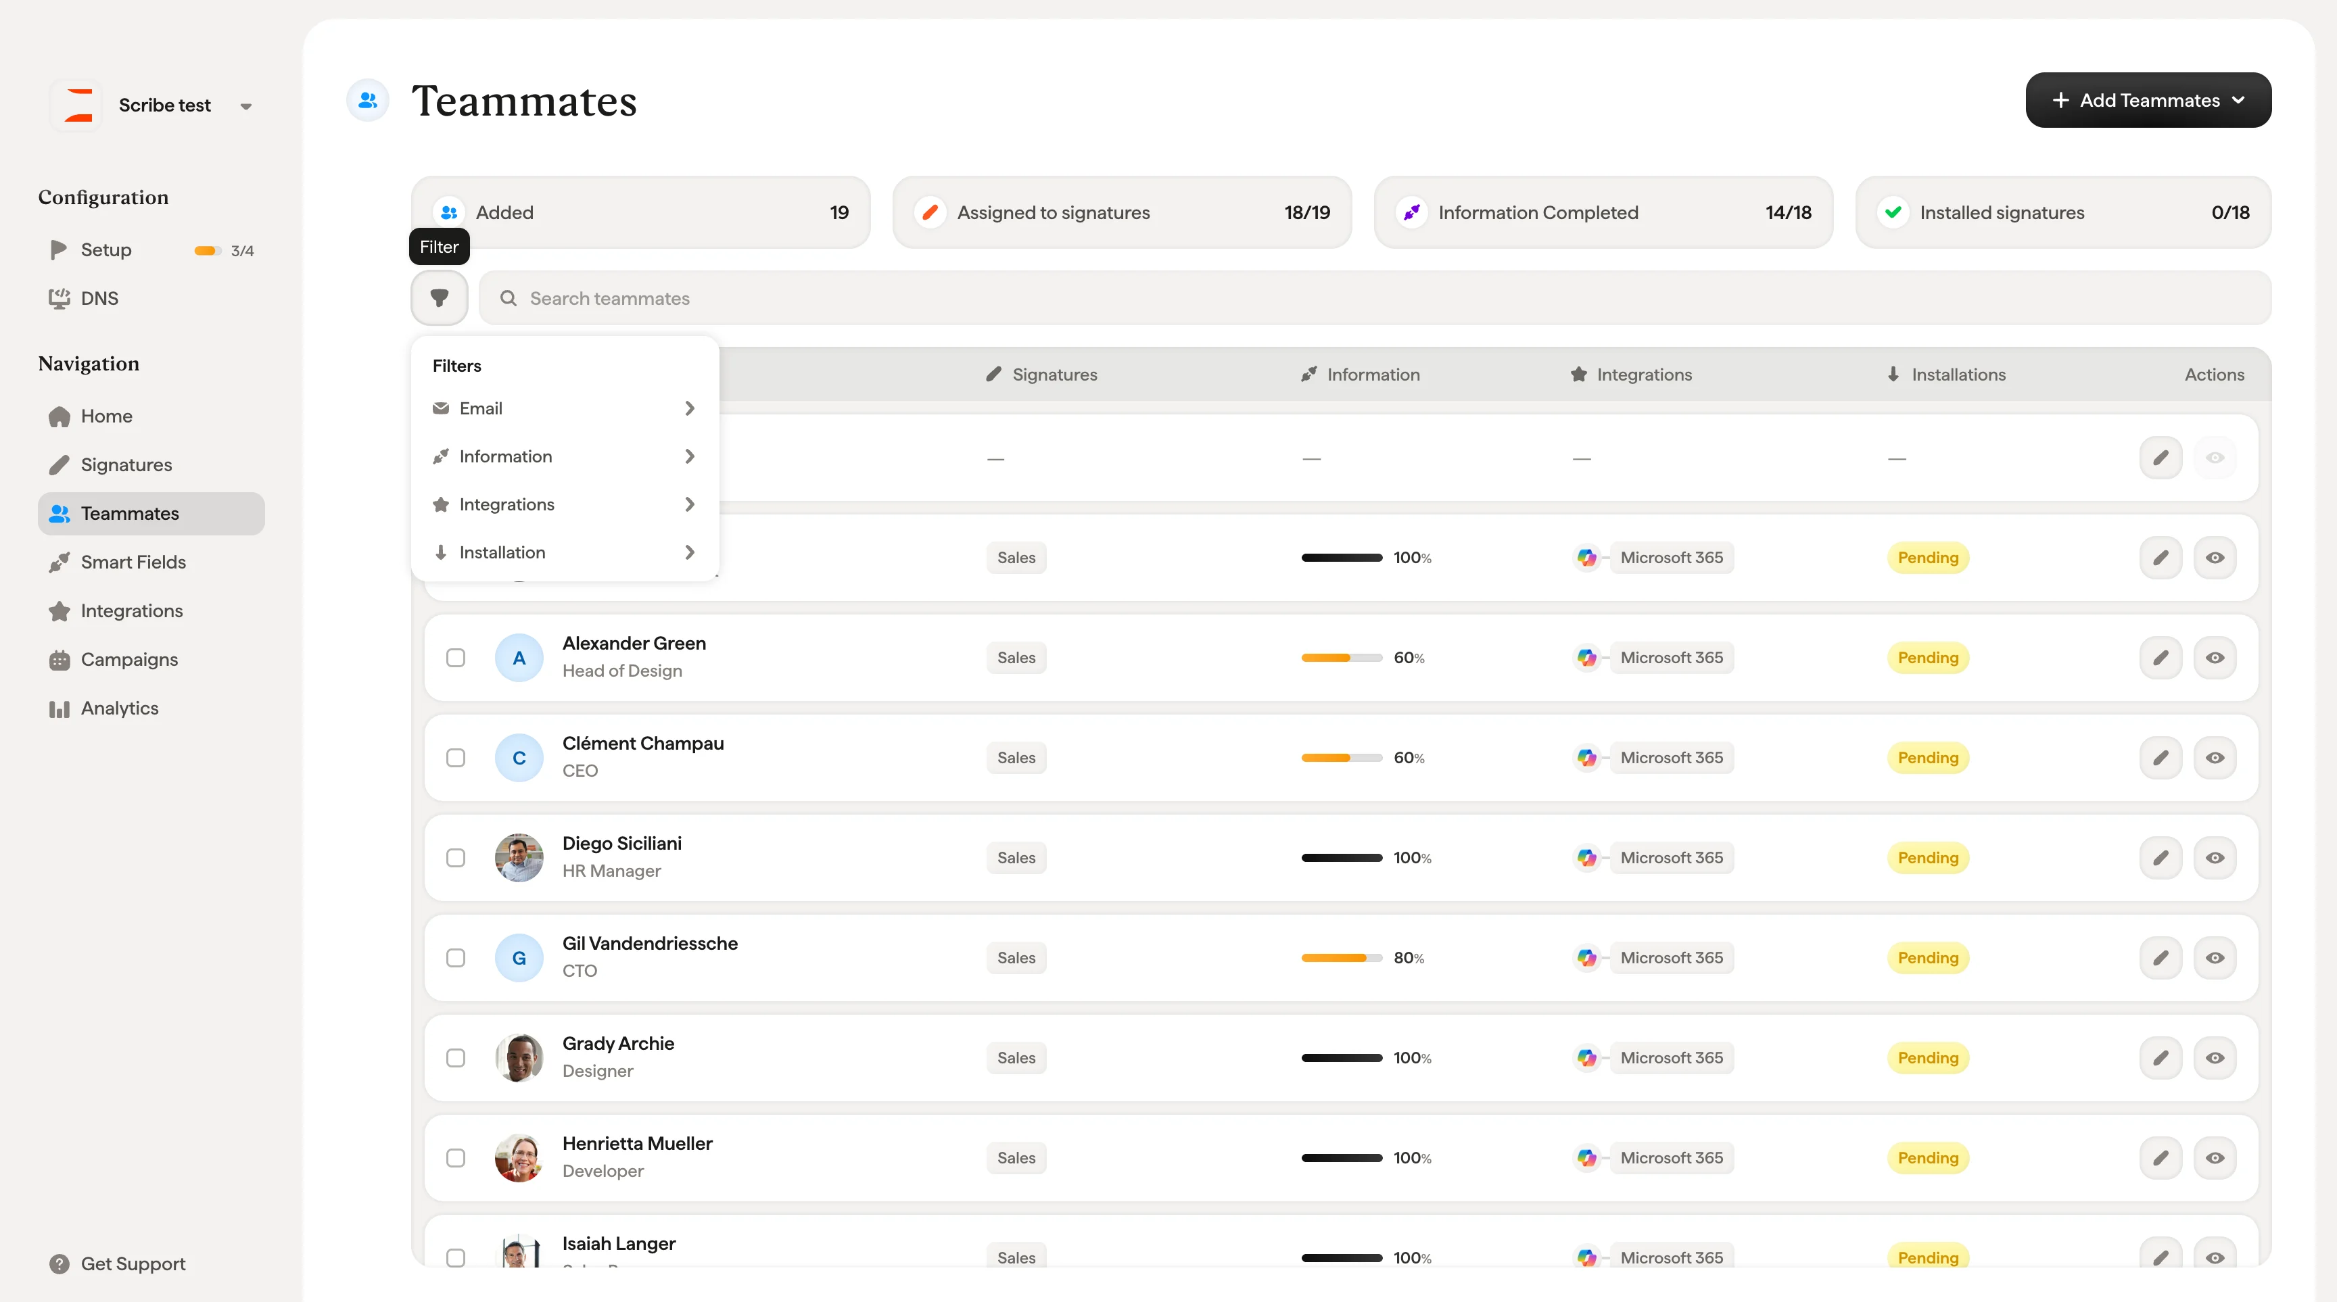Click the Sales tag in Henrietta Mueller's row
This screenshot has height=1302, width=2337.
point(1016,1158)
